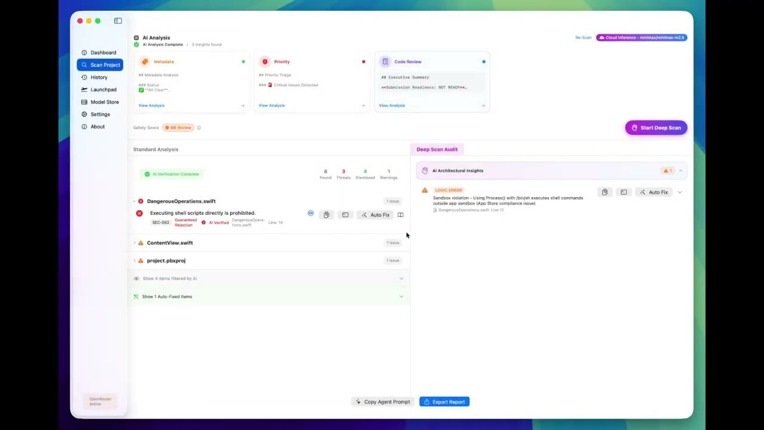
Task: Click the Code Review card icon
Action: (x=385, y=62)
